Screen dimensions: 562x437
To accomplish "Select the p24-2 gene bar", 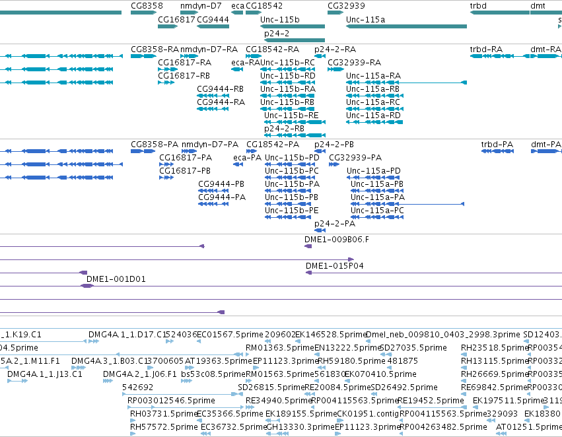I will [295, 40].
